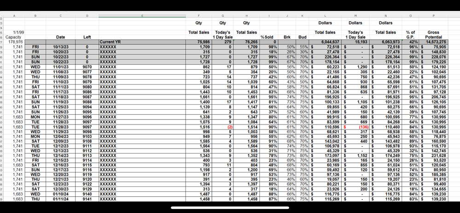Select the 61,513 total sales cell
460x213 pixels.
pos(385,67)
